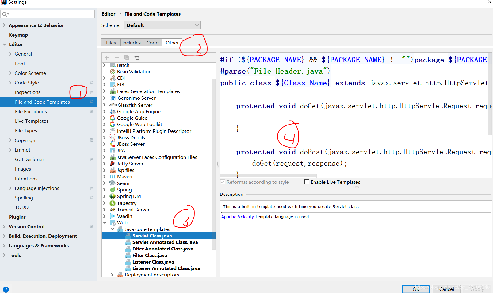
Task: Collapse the Editor section
Action: [x=4, y=44]
